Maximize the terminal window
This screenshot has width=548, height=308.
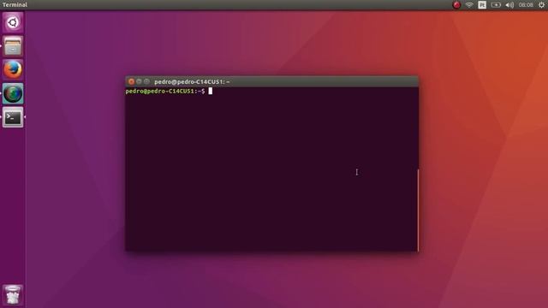pos(146,81)
